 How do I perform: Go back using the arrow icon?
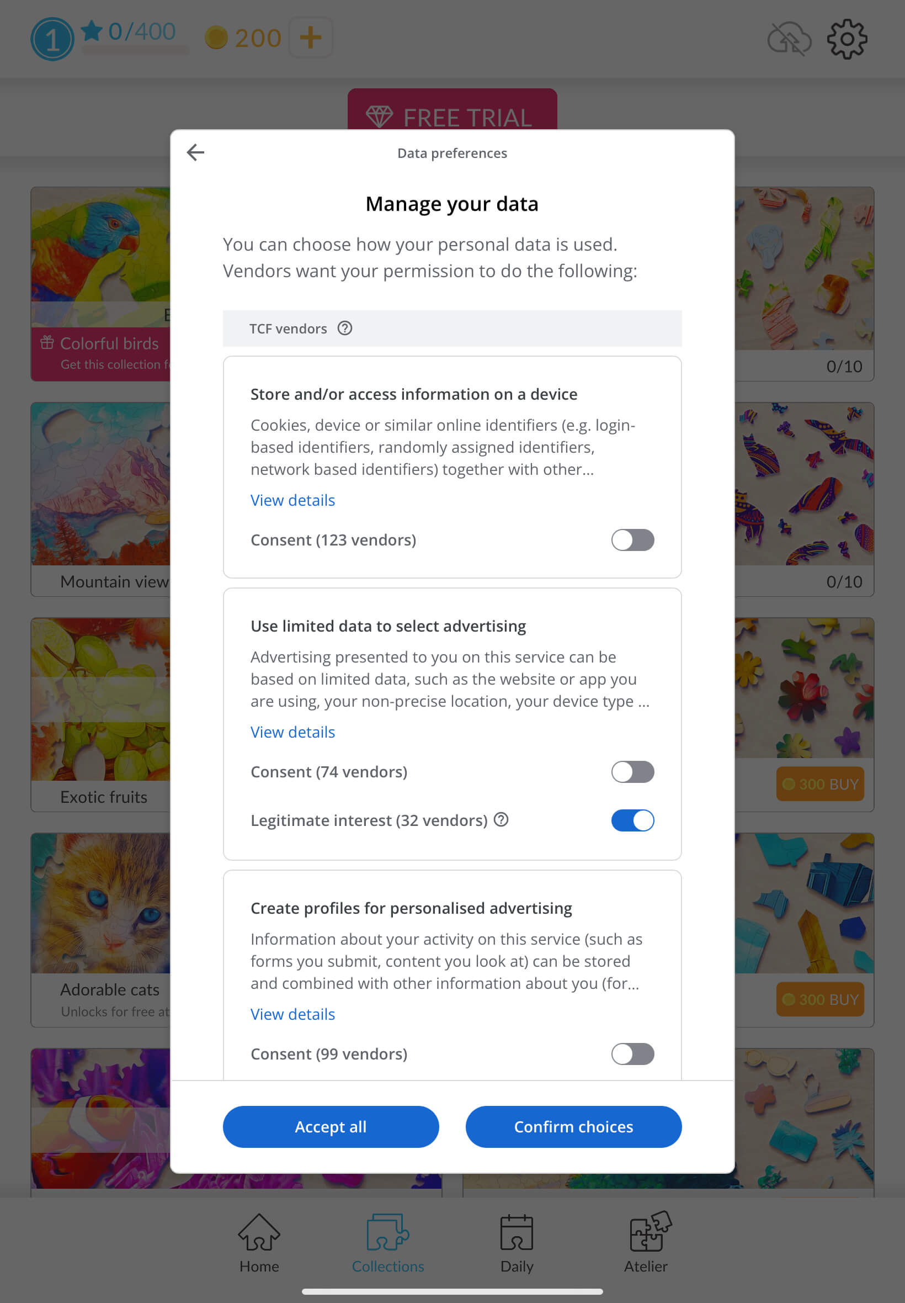click(x=196, y=152)
